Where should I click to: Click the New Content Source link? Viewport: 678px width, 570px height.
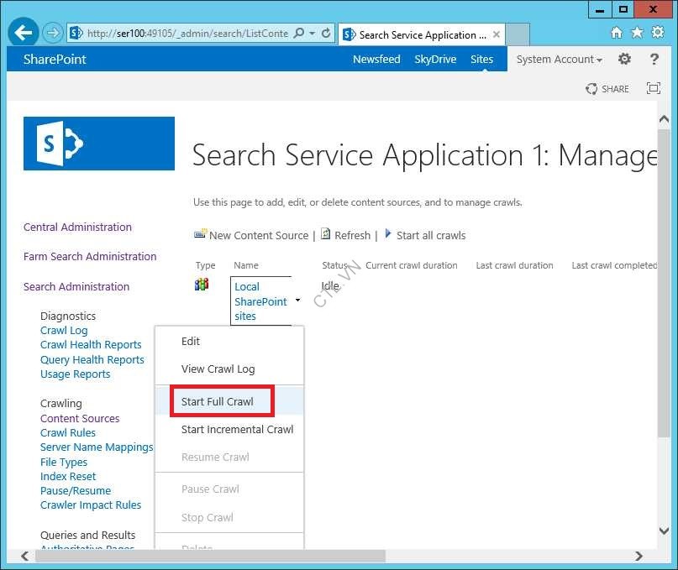click(258, 236)
